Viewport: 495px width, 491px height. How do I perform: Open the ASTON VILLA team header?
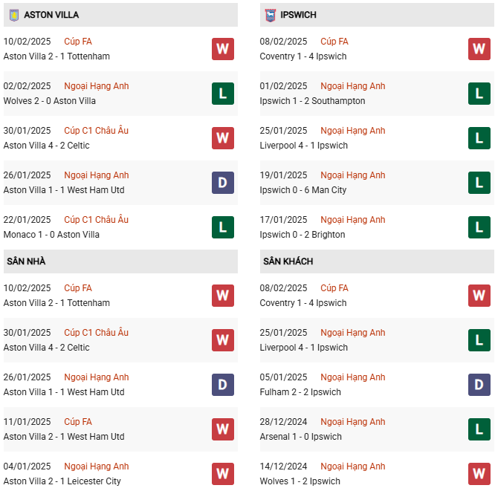(51, 15)
